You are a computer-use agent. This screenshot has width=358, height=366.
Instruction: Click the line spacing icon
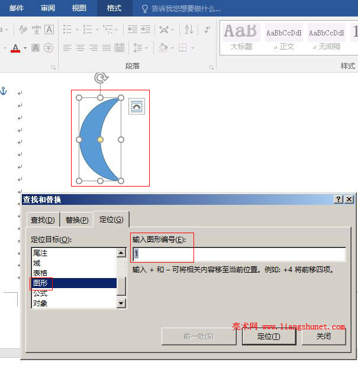pyautogui.click(x=138, y=48)
